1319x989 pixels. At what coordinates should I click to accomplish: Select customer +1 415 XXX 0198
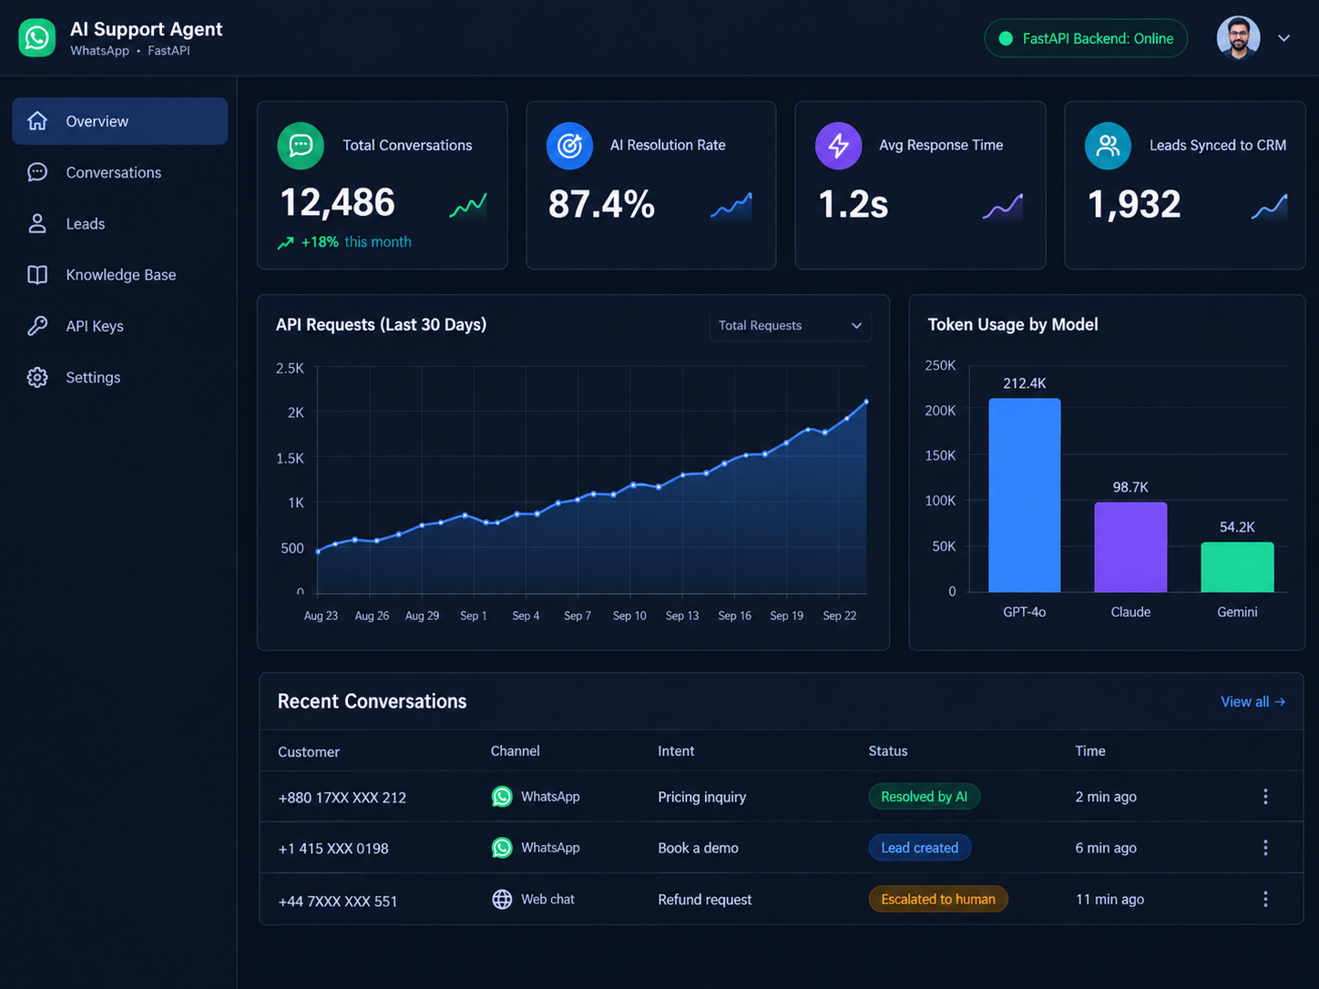coord(333,849)
